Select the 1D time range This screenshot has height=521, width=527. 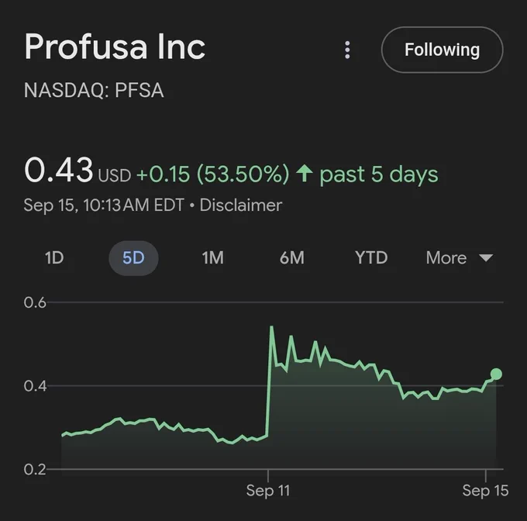point(54,258)
